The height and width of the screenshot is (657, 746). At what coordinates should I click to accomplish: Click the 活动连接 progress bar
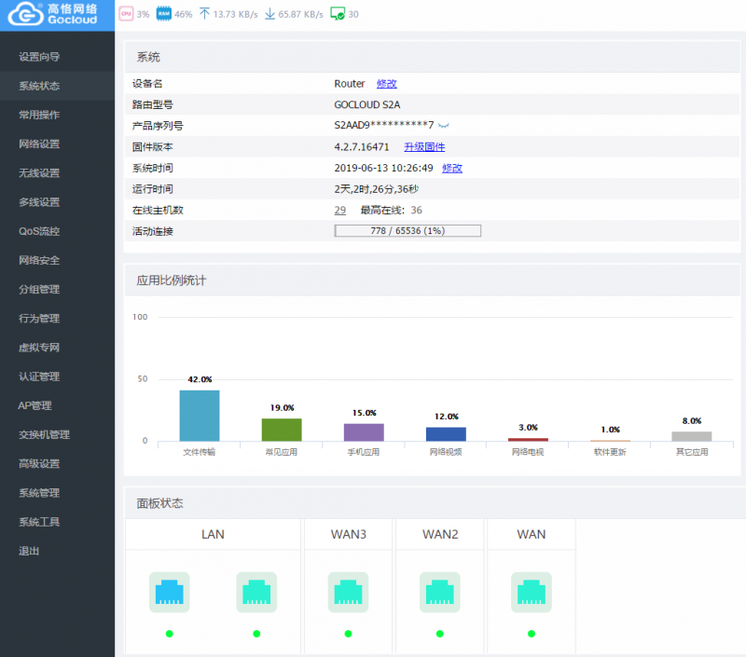point(408,230)
